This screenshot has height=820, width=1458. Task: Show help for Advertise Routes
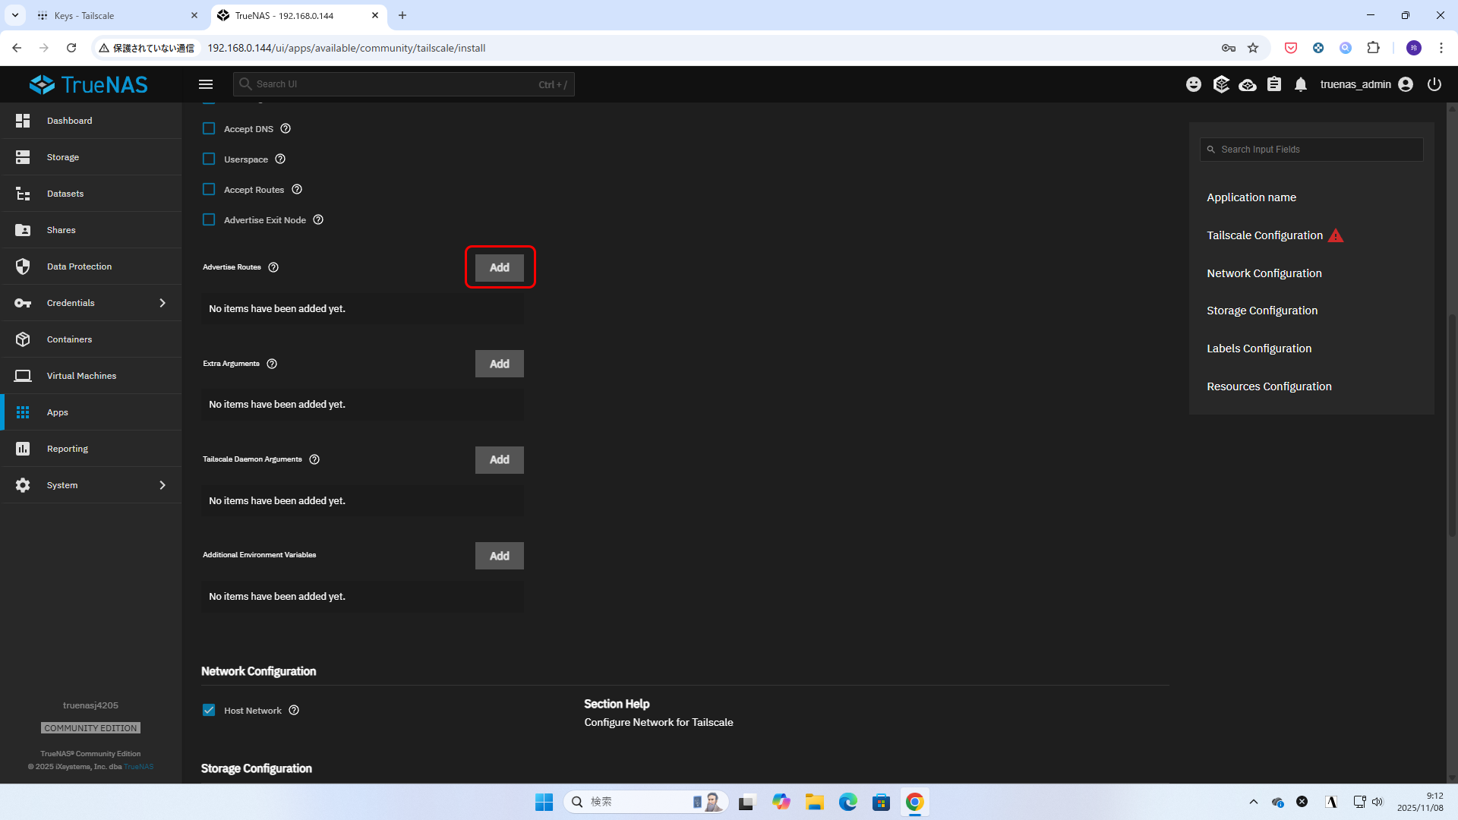273,267
